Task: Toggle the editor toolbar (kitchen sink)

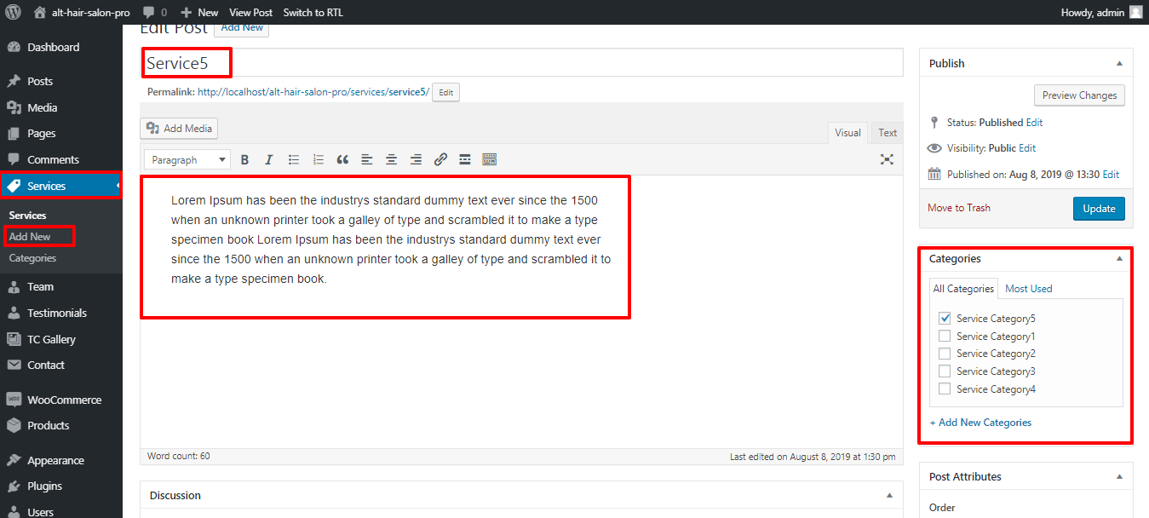Action: click(489, 159)
